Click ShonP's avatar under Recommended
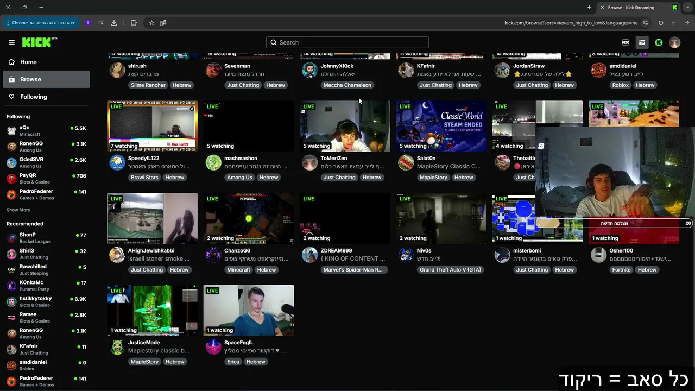Image resolution: width=695 pixels, height=391 pixels. (x=11, y=238)
